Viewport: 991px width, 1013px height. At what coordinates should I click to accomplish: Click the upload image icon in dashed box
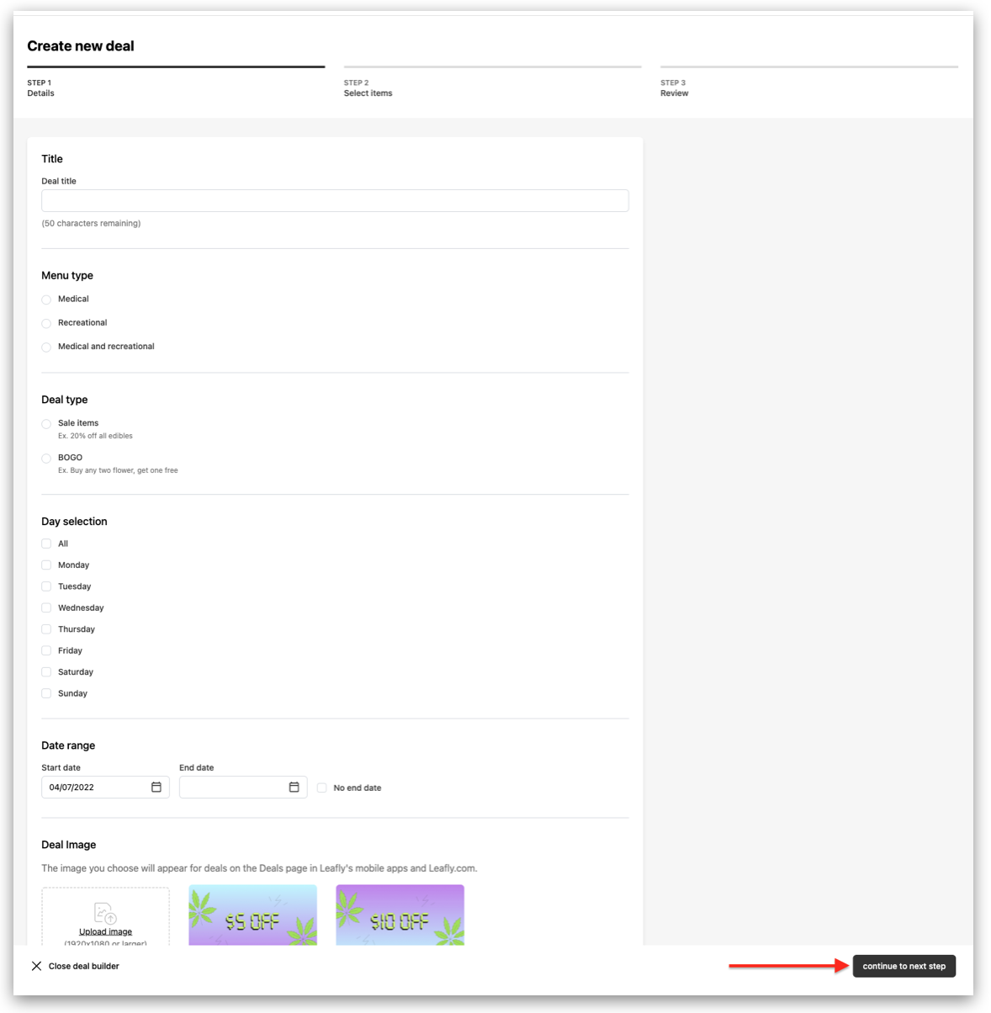[105, 913]
